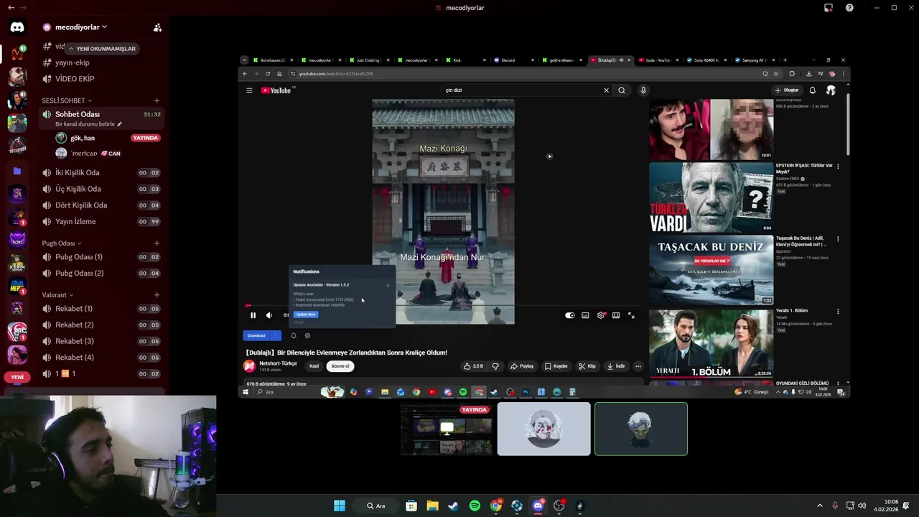The width and height of the screenshot is (919, 517).
Task: Open yayın-ekip text channel
Action: [x=101, y=62]
